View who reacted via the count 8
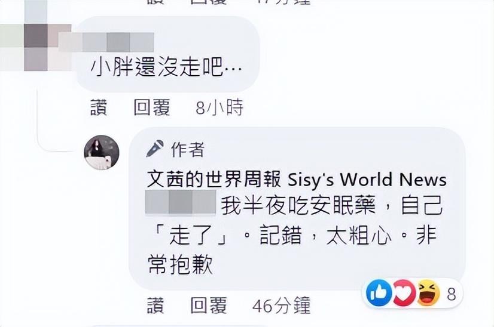The height and width of the screenshot is (327, 494). (x=452, y=294)
